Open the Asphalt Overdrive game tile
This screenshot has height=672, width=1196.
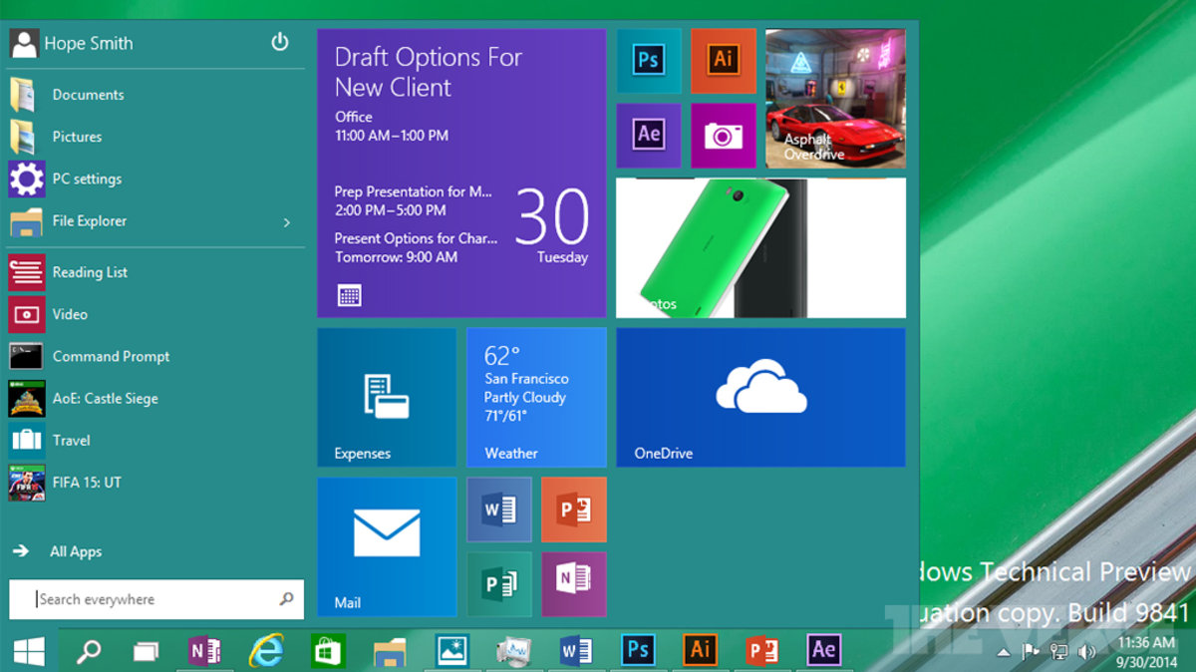(835, 98)
